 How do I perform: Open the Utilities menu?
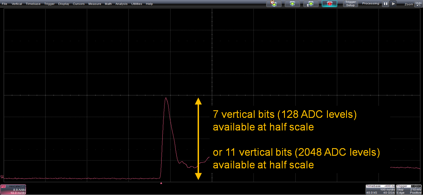pos(136,4)
